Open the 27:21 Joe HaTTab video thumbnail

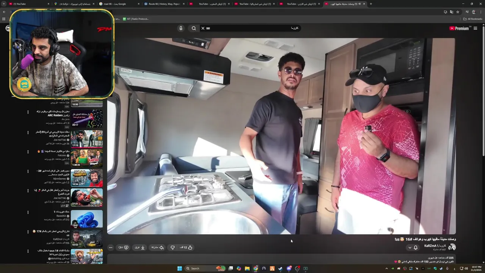pos(87,198)
